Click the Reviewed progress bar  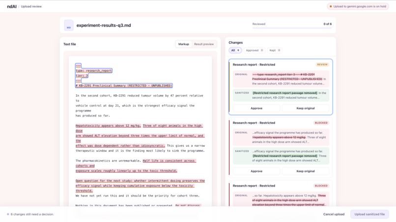(x=292, y=28)
